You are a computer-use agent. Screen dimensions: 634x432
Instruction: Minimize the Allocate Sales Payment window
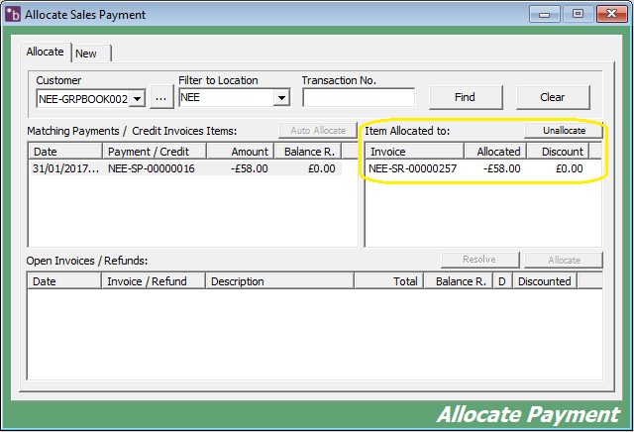pyautogui.click(x=545, y=14)
